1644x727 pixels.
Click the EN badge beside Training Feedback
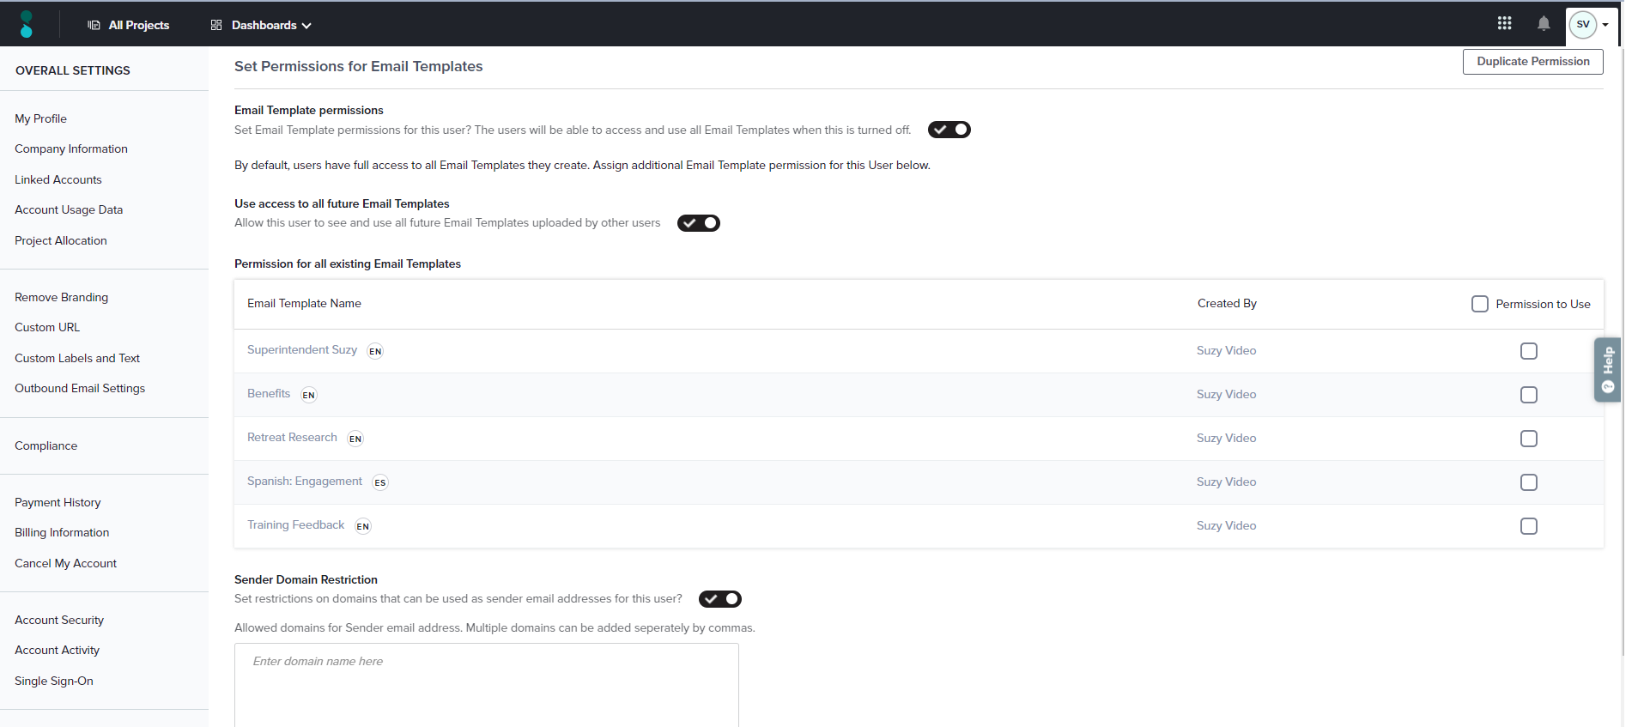click(x=363, y=526)
